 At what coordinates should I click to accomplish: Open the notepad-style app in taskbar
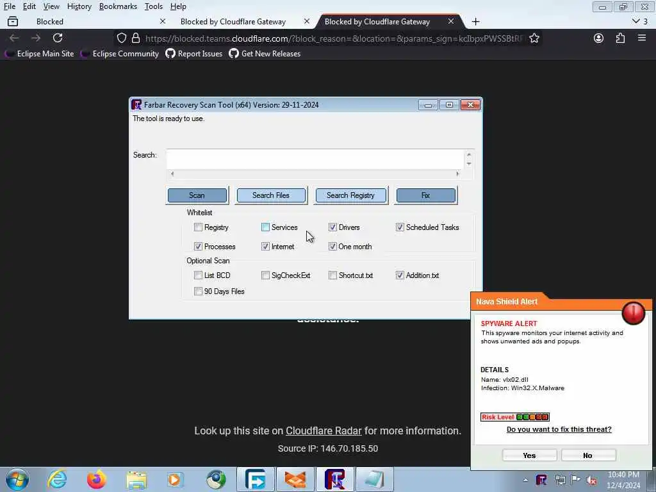[375, 479]
